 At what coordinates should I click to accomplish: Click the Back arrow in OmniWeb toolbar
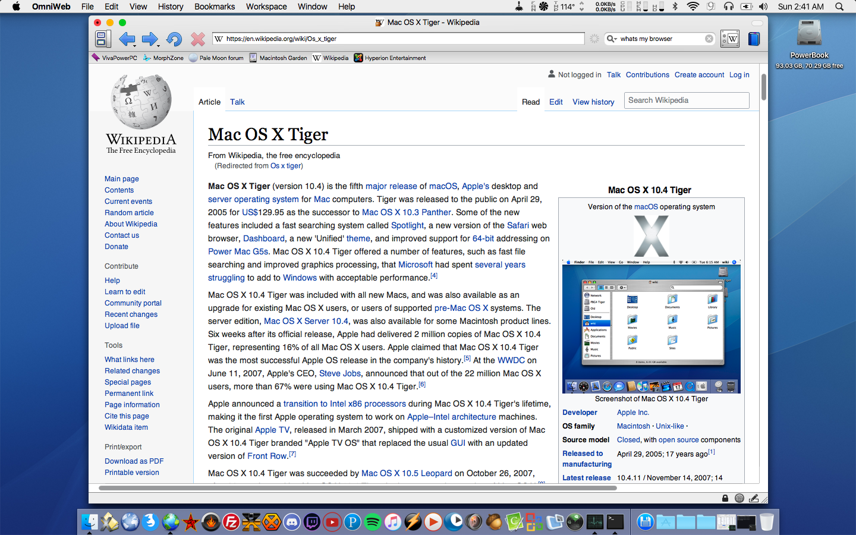click(x=127, y=39)
